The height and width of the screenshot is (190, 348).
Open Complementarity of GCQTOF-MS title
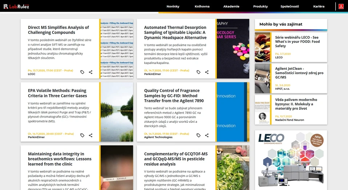pyautogui.click(x=176, y=159)
